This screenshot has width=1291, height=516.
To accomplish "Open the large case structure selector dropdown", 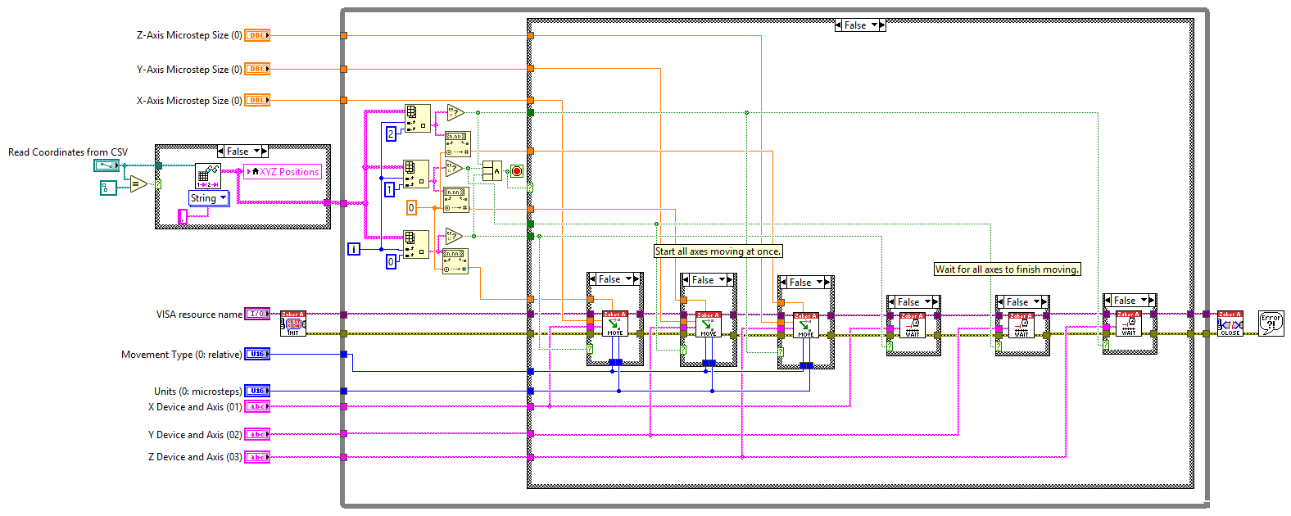I will click(x=875, y=25).
